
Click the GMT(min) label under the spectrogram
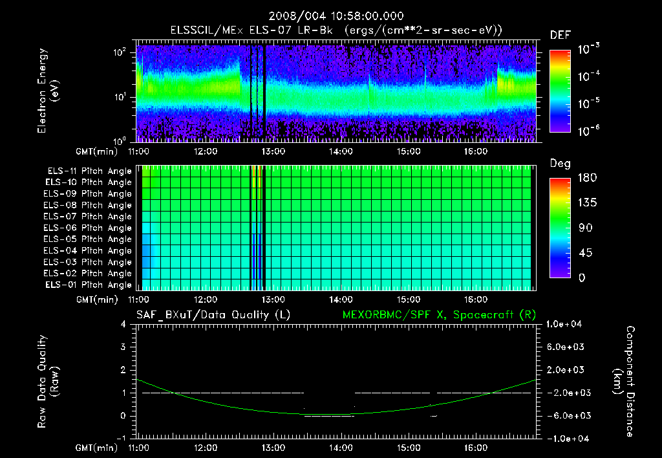coord(97,151)
